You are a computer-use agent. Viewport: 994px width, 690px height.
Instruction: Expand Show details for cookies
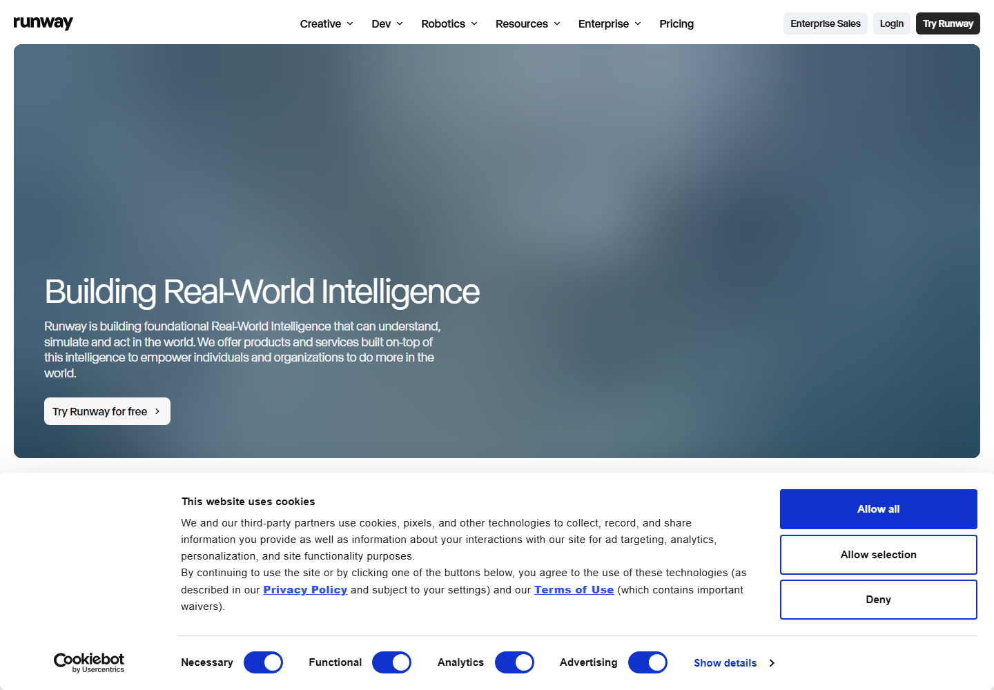pyautogui.click(x=734, y=663)
